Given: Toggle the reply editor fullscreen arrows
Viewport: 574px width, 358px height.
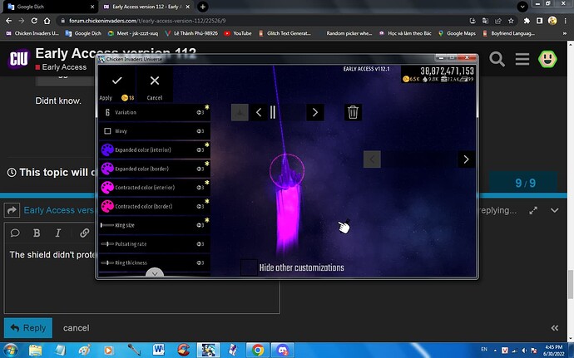Looking at the screenshot, I should [x=533, y=211].
